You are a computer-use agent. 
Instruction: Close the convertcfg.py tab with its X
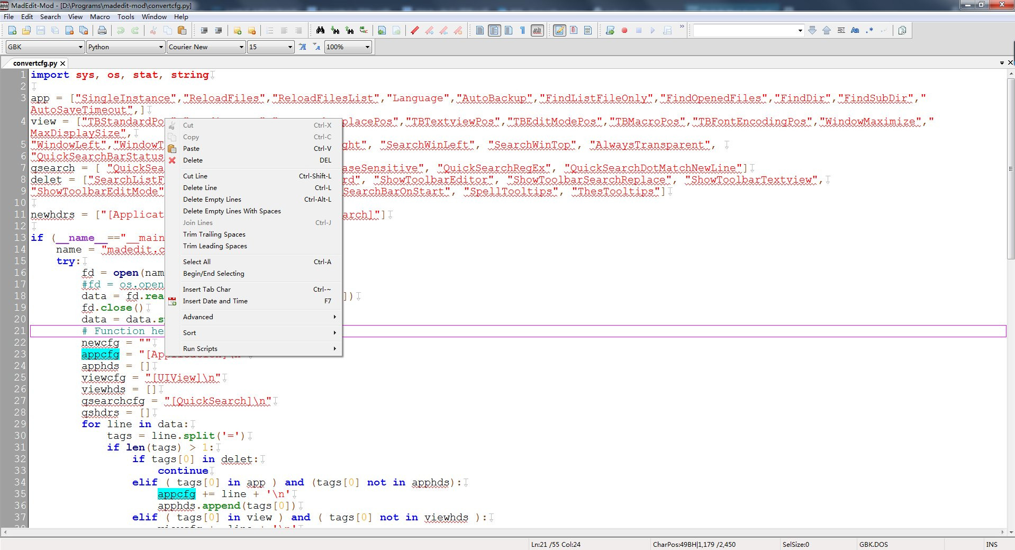63,63
